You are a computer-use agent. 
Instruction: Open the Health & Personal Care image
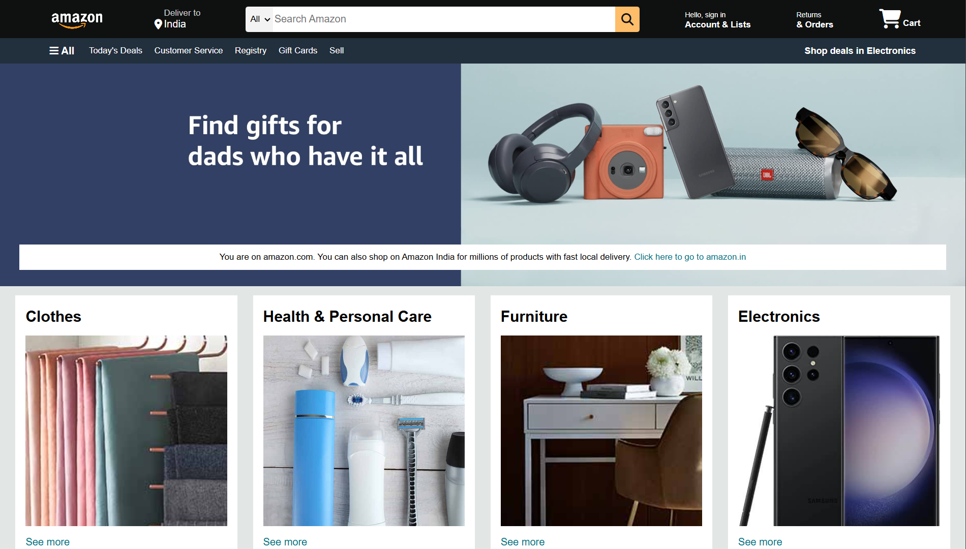[x=364, y=431]
